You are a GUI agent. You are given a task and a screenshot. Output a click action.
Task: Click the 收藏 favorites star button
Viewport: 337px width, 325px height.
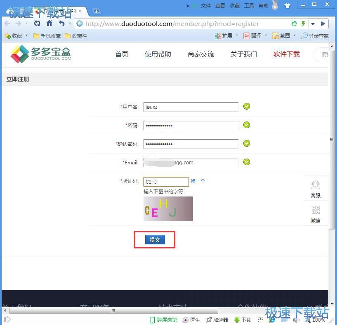[13, 36]
